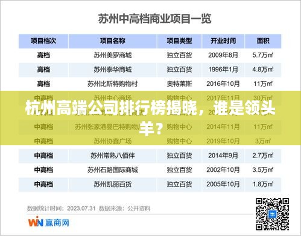Image resolution: width=301 pixels, height=236 pixels.
Task: Click 独立百货 in the 苏州常熟八佰伴 row
Action: pyautogui.click(x=179, y=156)
